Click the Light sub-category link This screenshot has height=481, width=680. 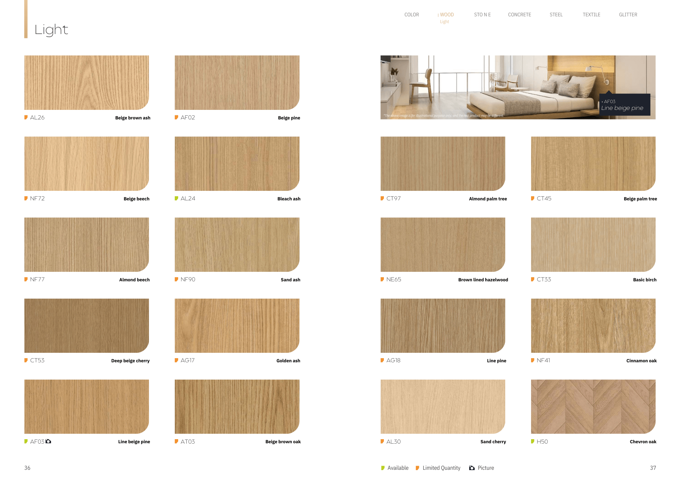pos(444,22)
